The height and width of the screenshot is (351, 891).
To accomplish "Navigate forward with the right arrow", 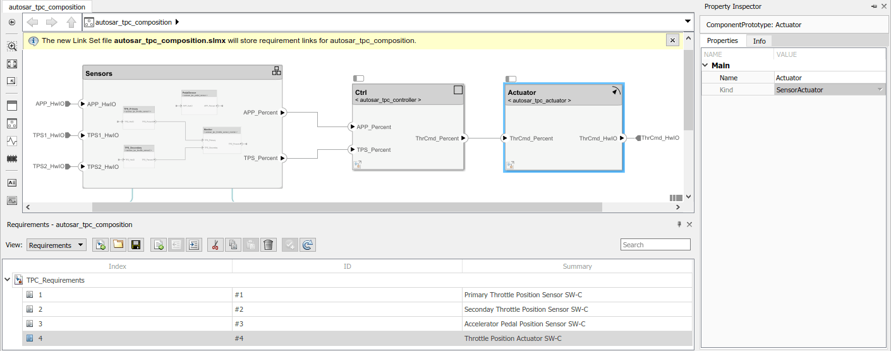I will [52, 22].
